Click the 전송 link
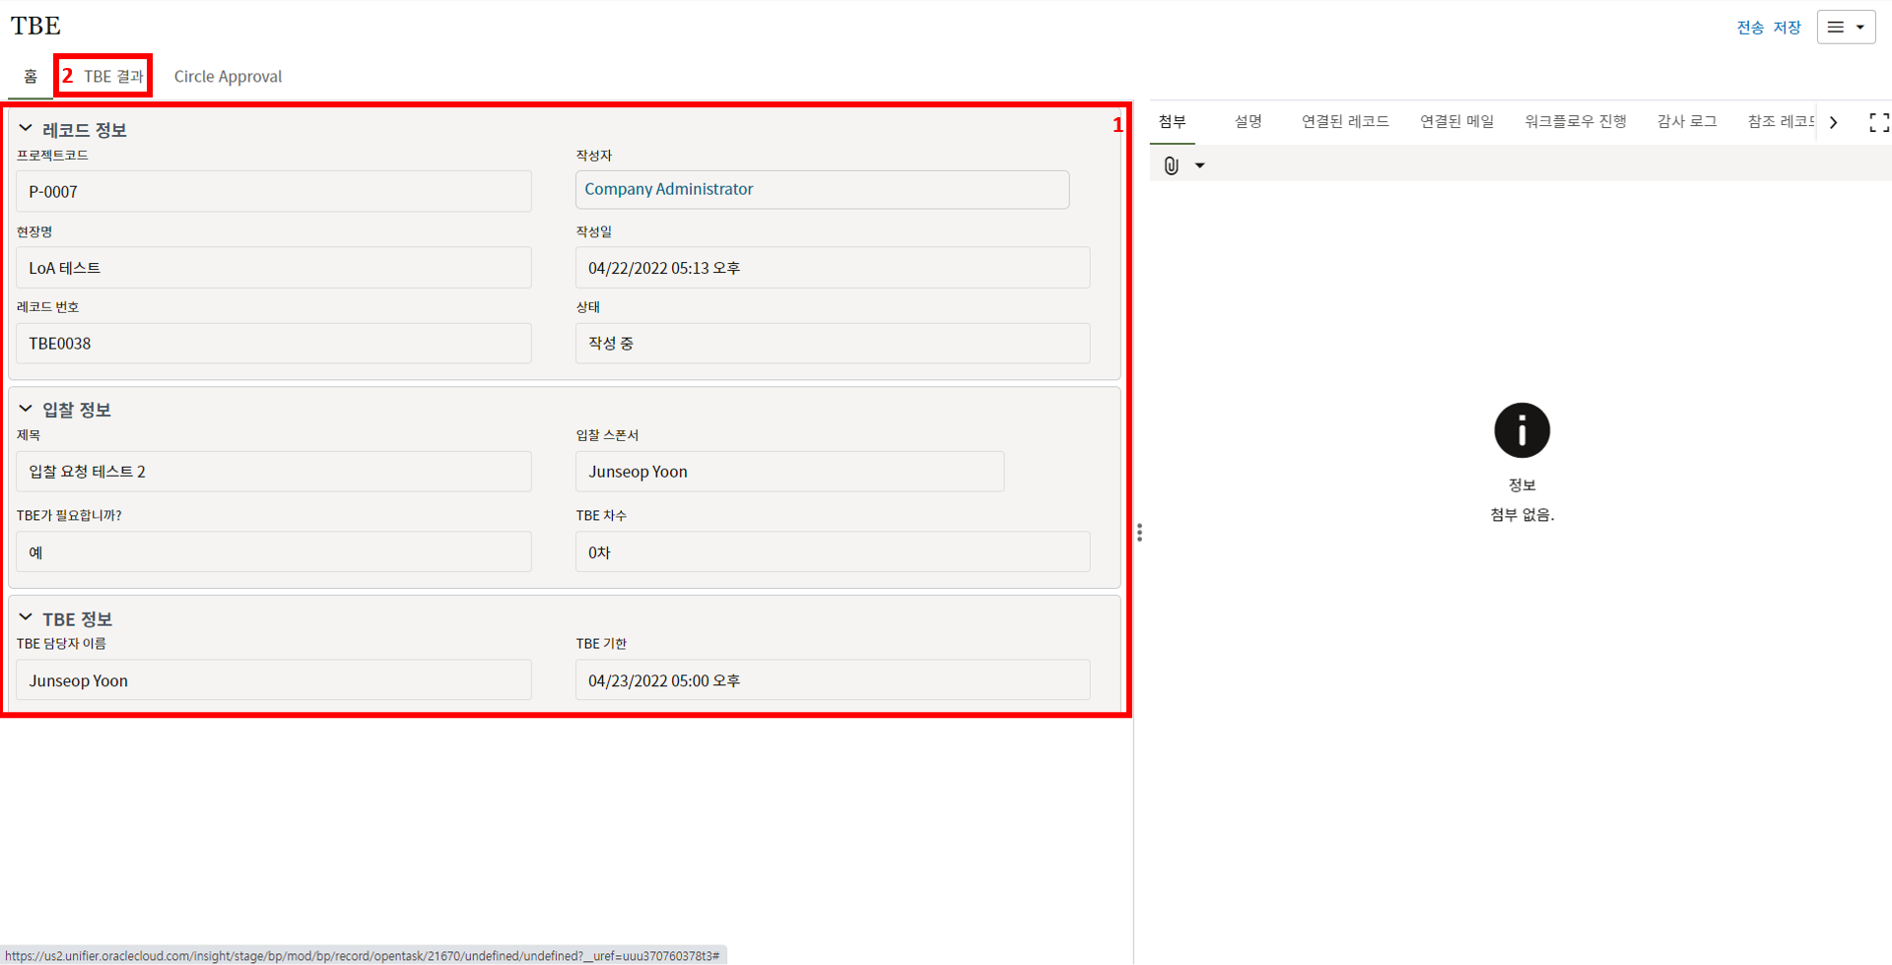 1750,28
